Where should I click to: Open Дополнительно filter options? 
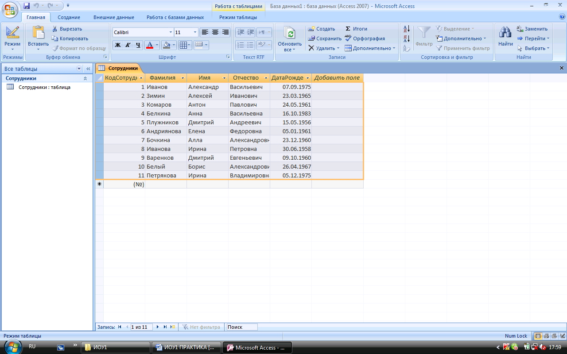click(x=461, y=38)
